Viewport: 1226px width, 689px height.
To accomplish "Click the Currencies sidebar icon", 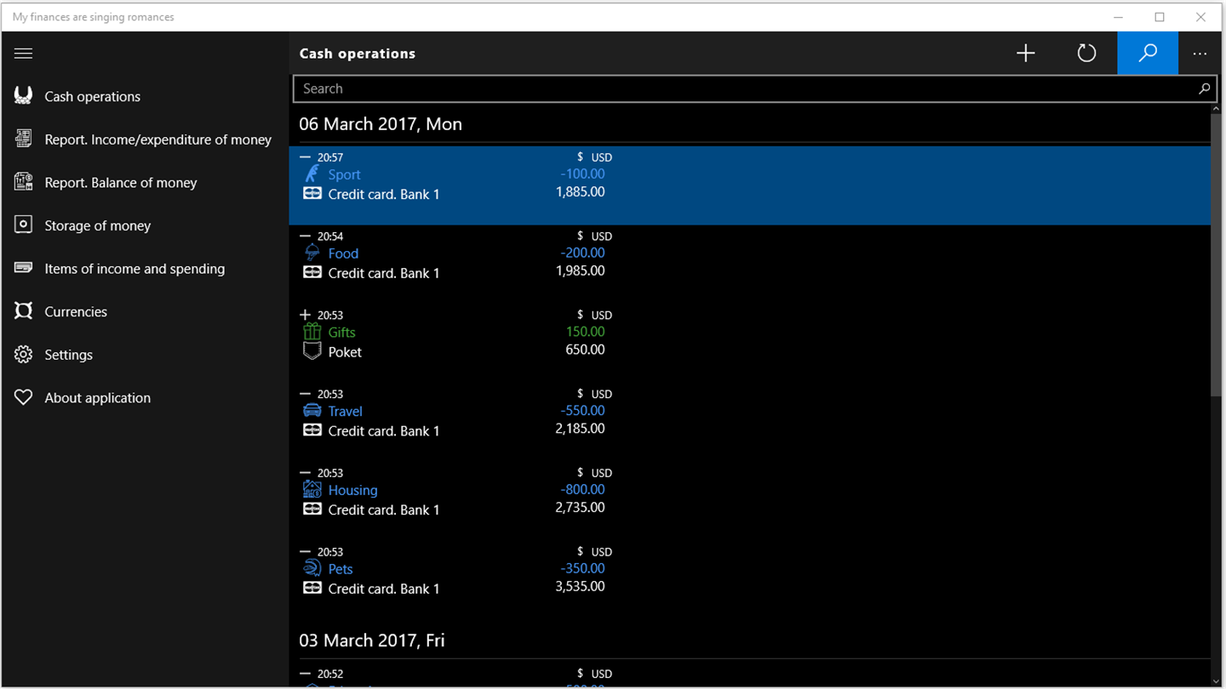I will pyautogui.click(x=23, y=311).
